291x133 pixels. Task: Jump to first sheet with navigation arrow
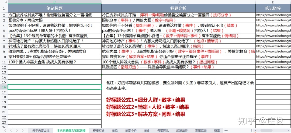pos(5,131)
